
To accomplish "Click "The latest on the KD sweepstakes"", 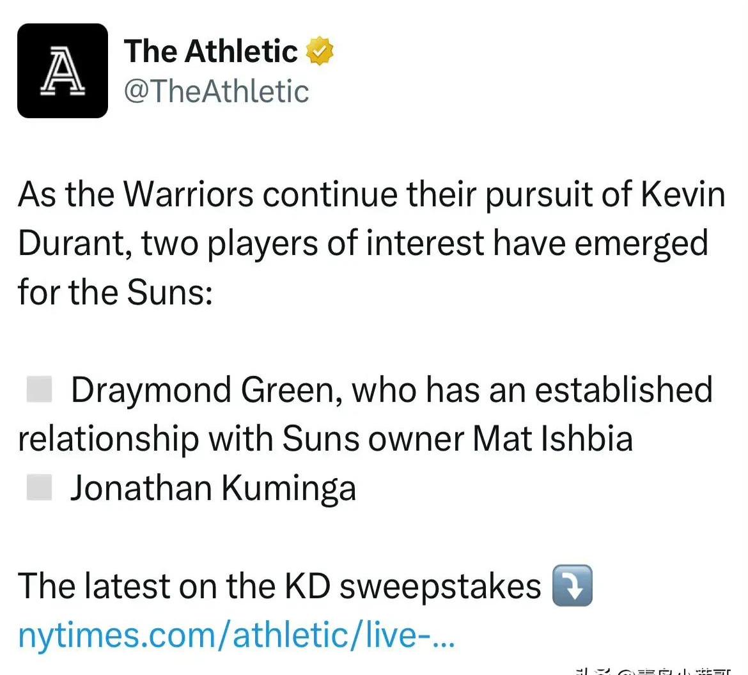I will [x=279, y=586].
